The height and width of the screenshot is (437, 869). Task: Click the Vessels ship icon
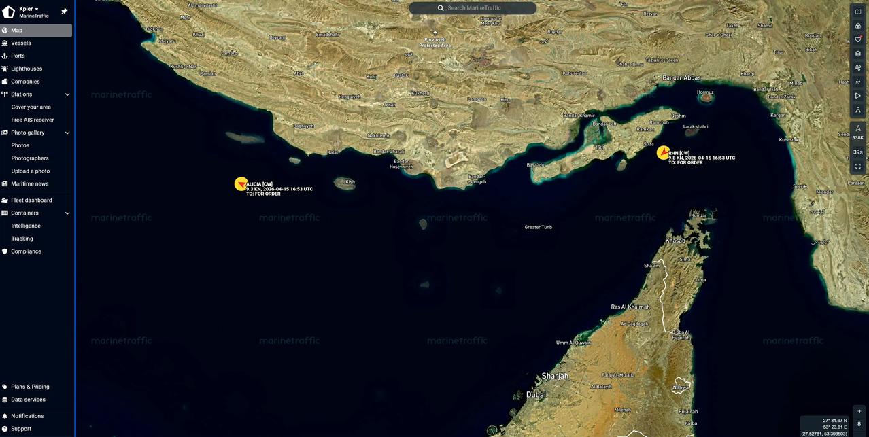(x=5, y=43)
